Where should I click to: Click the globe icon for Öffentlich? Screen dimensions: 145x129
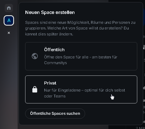click(35, 56)
